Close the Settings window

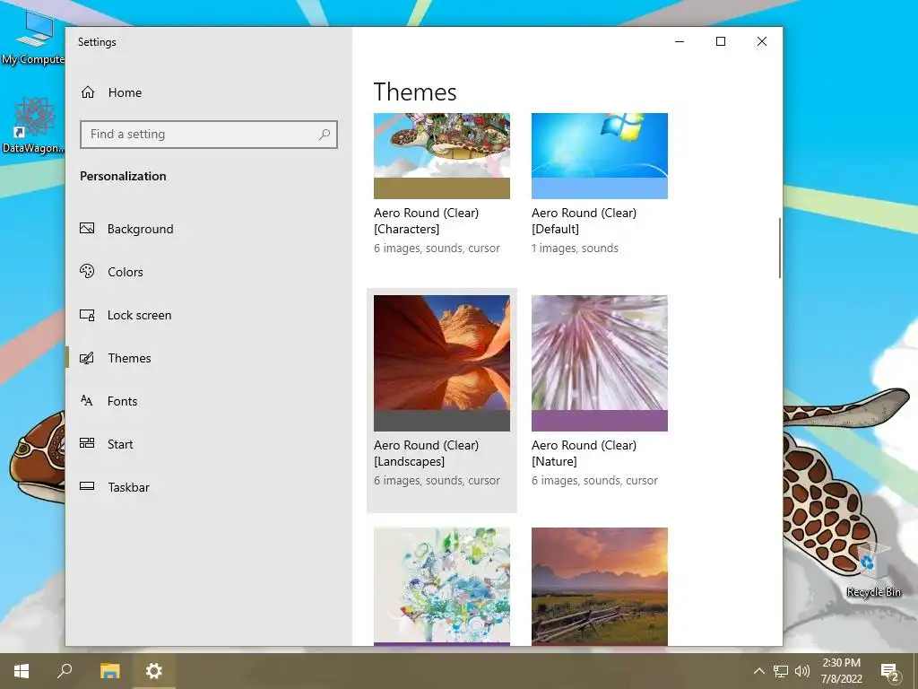point(762,41)
